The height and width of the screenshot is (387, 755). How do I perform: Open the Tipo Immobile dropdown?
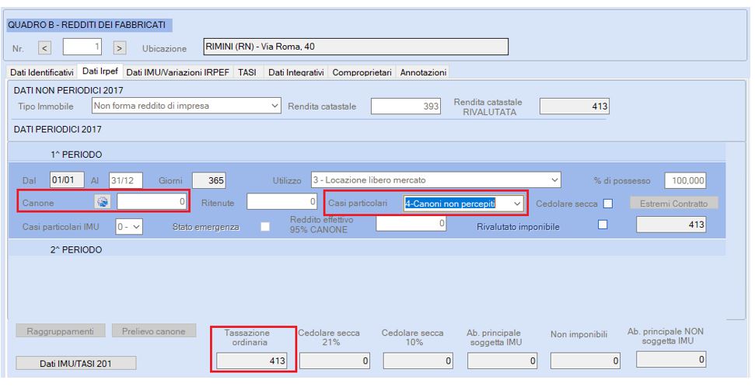(x=187, y=106)
